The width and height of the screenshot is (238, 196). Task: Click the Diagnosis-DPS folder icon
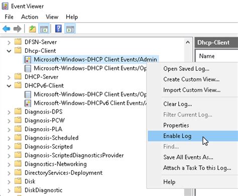18,111
